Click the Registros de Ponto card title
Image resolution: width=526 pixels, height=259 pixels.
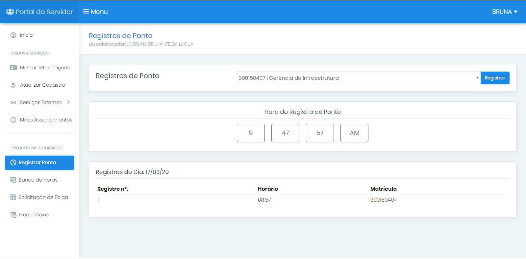pos(127,76)
